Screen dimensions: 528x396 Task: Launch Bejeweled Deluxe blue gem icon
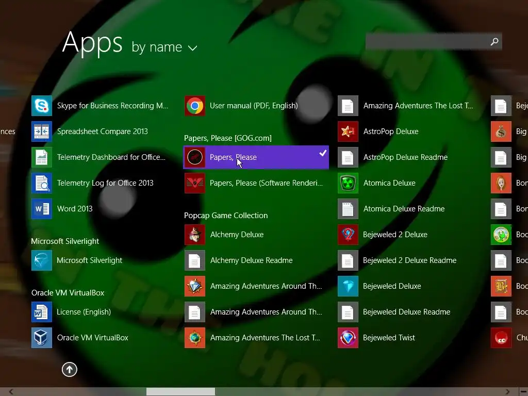pyautogui.click(x=348, y=286)
